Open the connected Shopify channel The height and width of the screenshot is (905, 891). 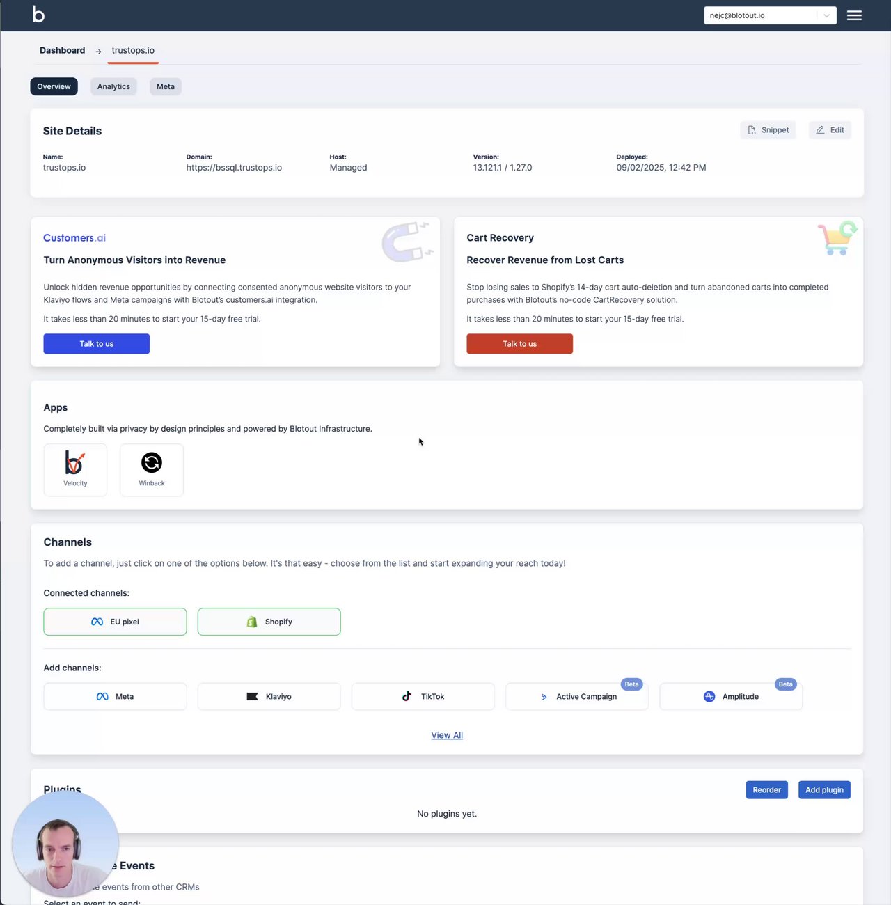coord(269,622)
